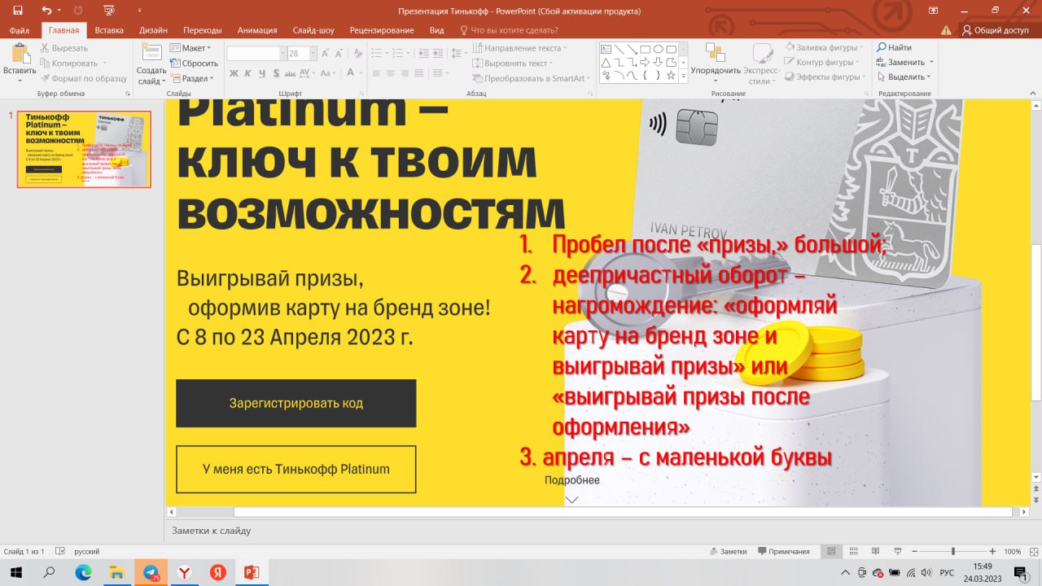Switch to the Анимация tab
The image size is (1042, 586).
click(x=257, y=30)
